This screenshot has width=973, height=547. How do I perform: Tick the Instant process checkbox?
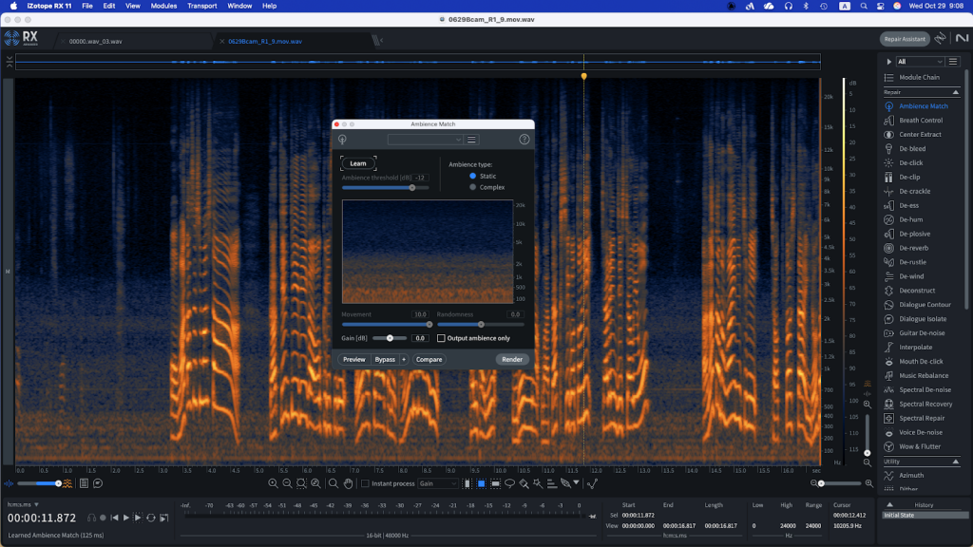tap(366, 483)
